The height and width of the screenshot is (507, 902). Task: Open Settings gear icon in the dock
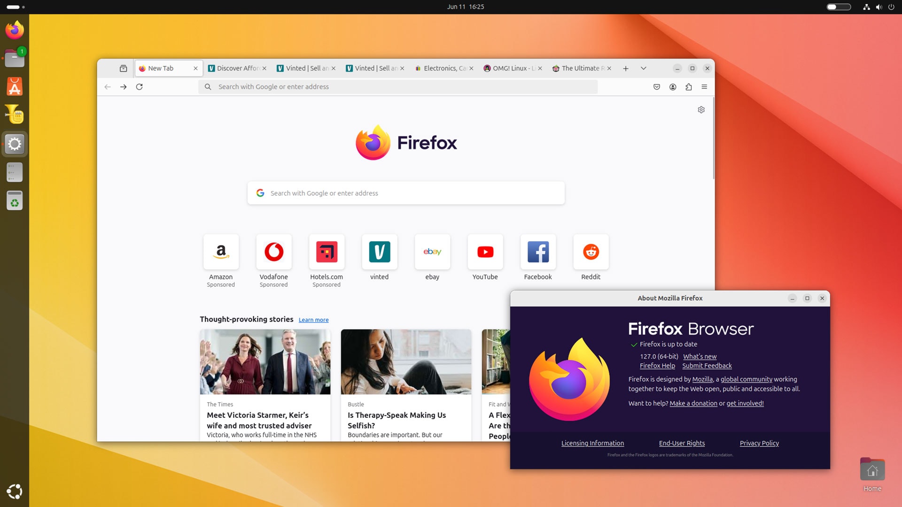coord(15,144)
